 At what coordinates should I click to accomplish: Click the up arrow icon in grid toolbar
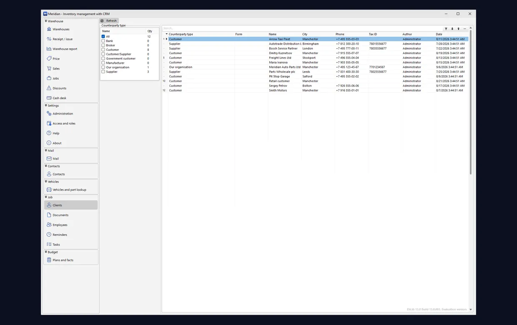pos(459,29)
